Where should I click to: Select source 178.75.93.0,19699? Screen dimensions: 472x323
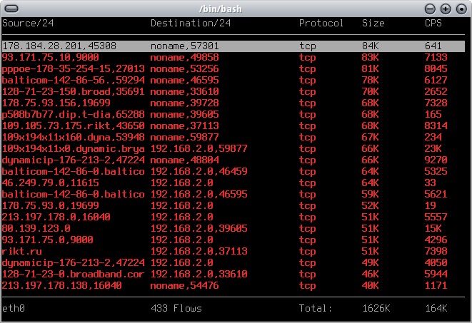50,206
